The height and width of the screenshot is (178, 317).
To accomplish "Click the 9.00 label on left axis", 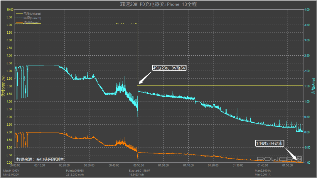I will 9,25.
